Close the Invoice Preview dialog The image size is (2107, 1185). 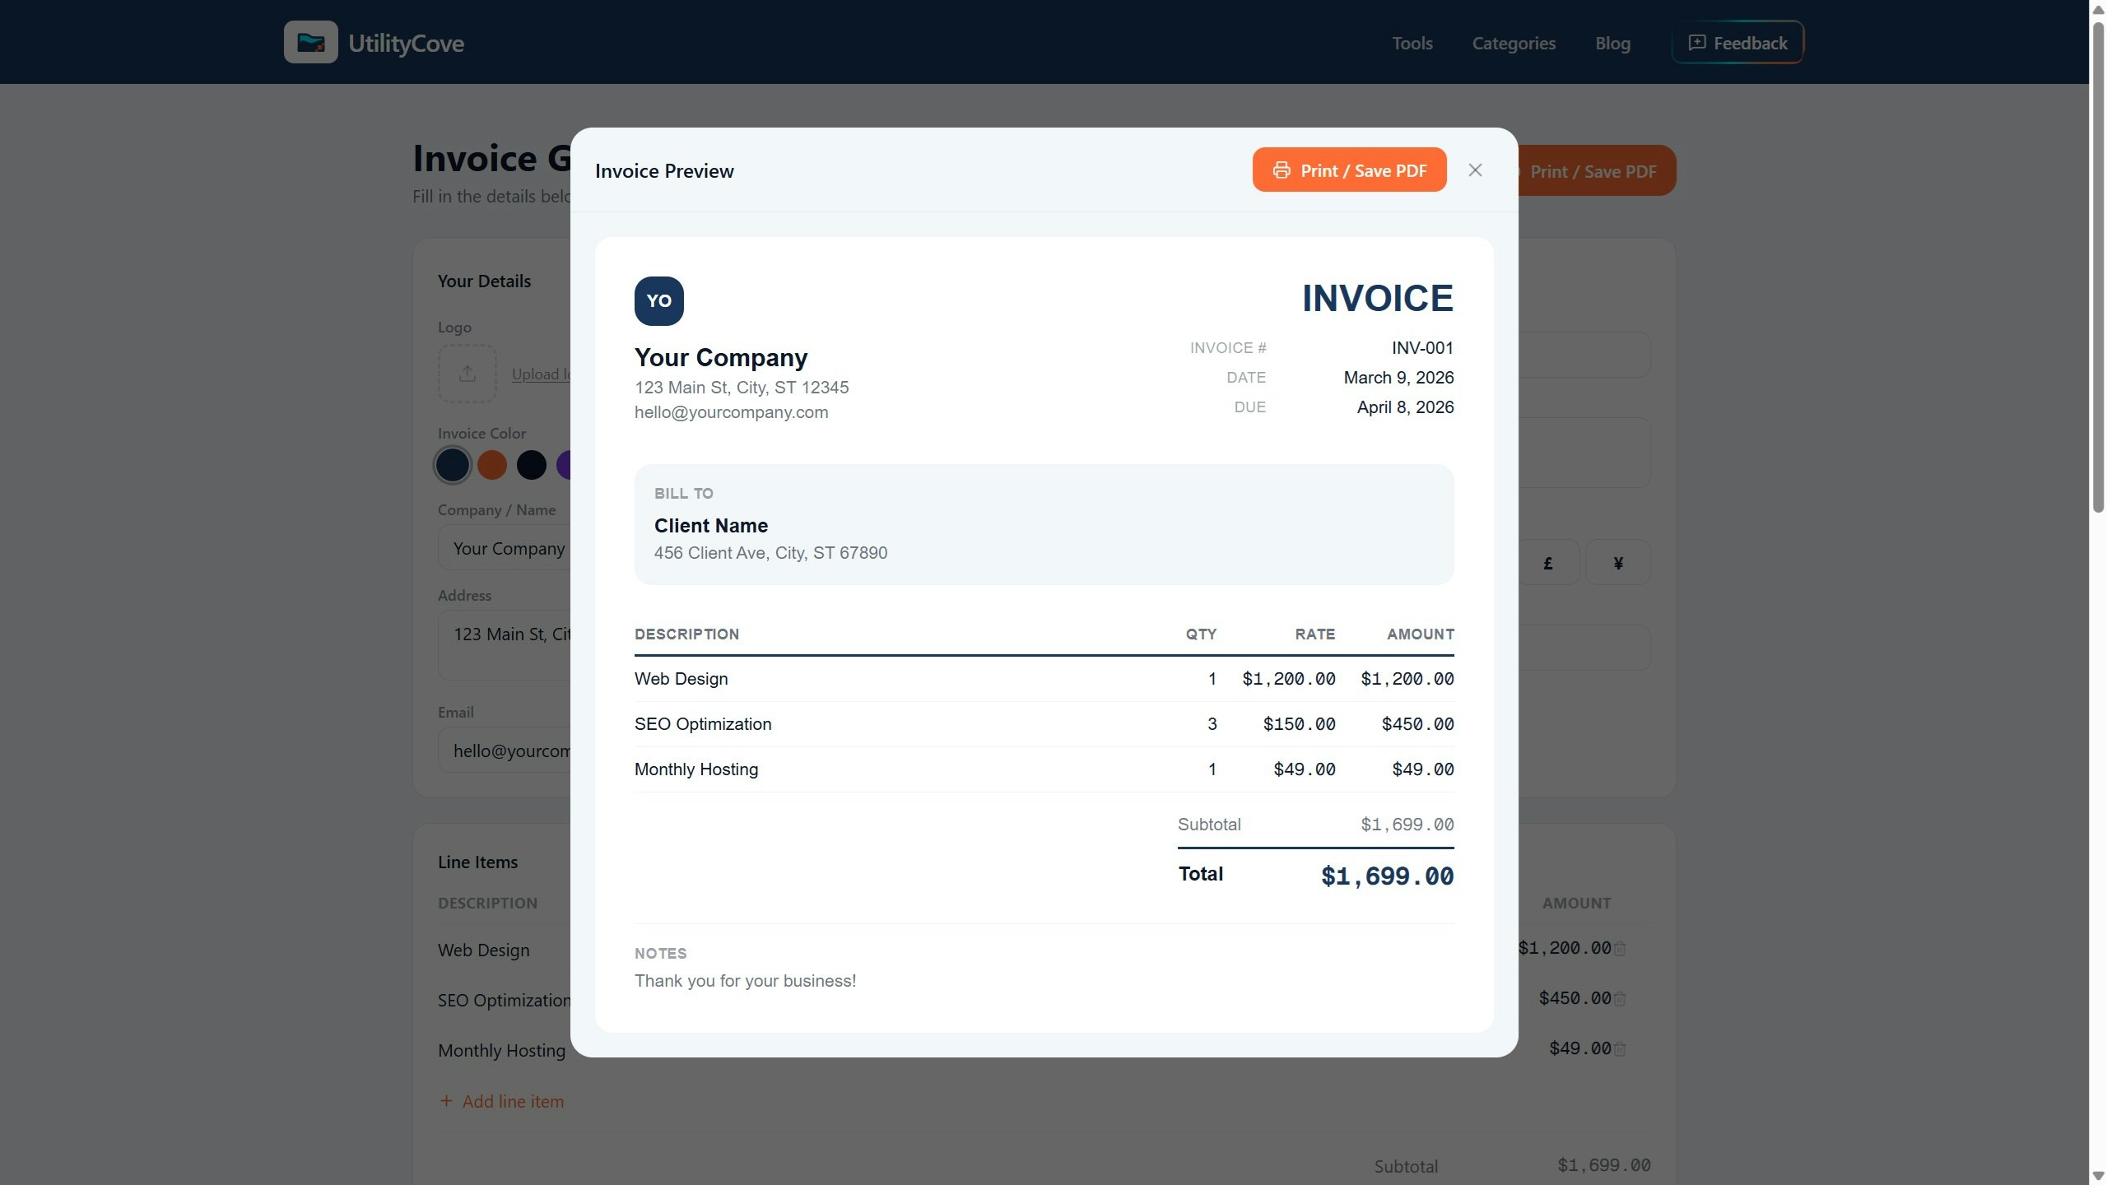[x=1475, y=170]
